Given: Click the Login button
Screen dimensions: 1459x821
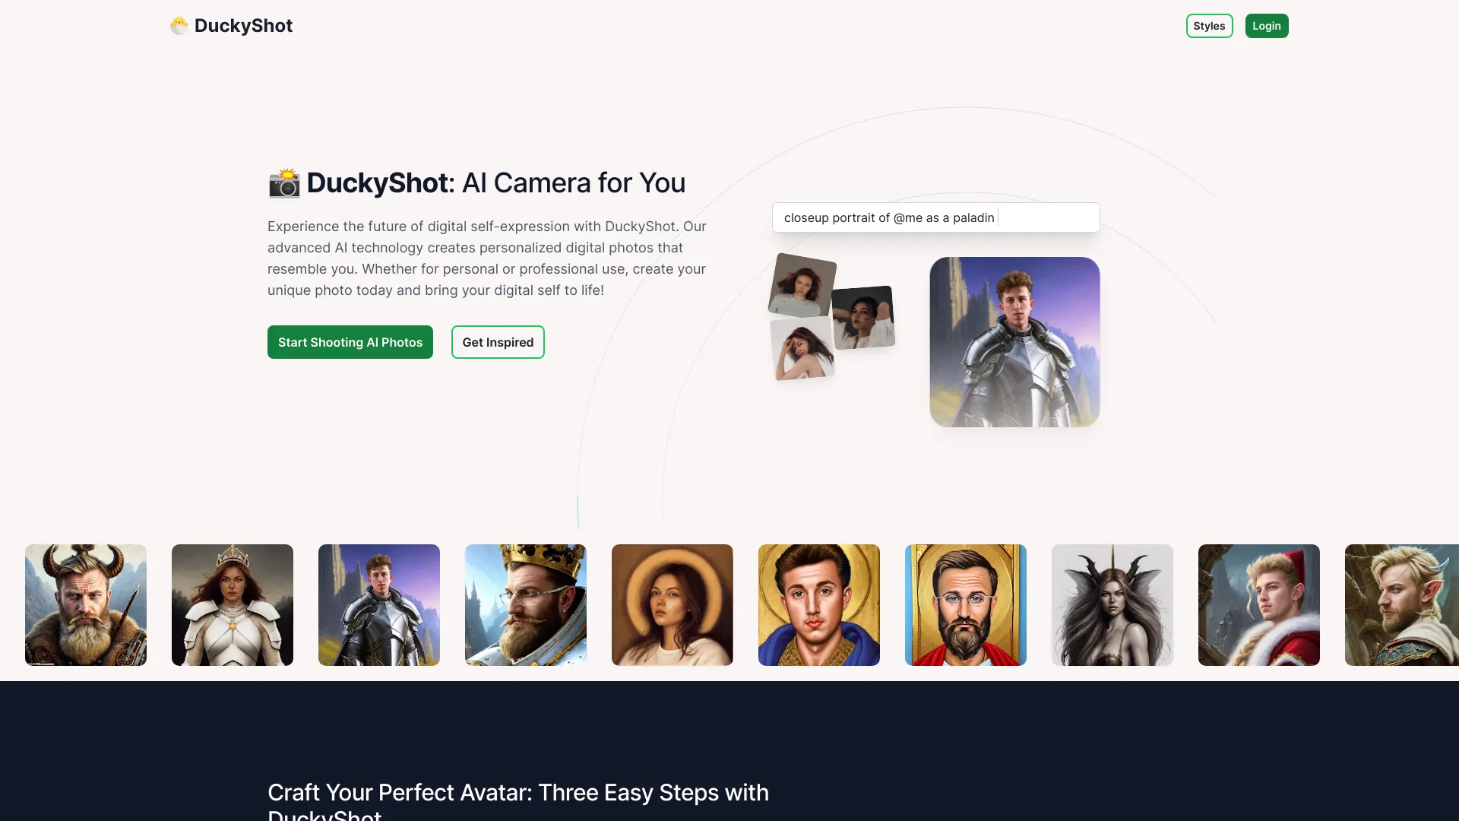Looking at the screenshot, I should [x=1265, y=25].
